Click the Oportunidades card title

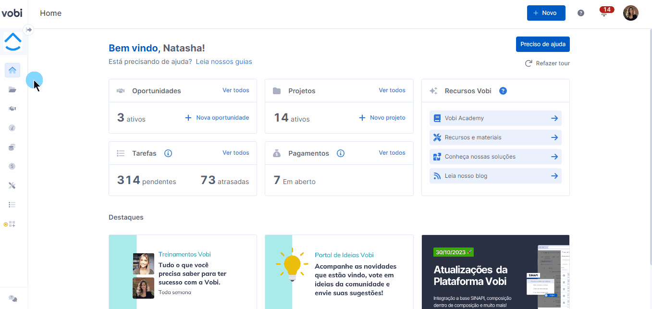[157, 91]
